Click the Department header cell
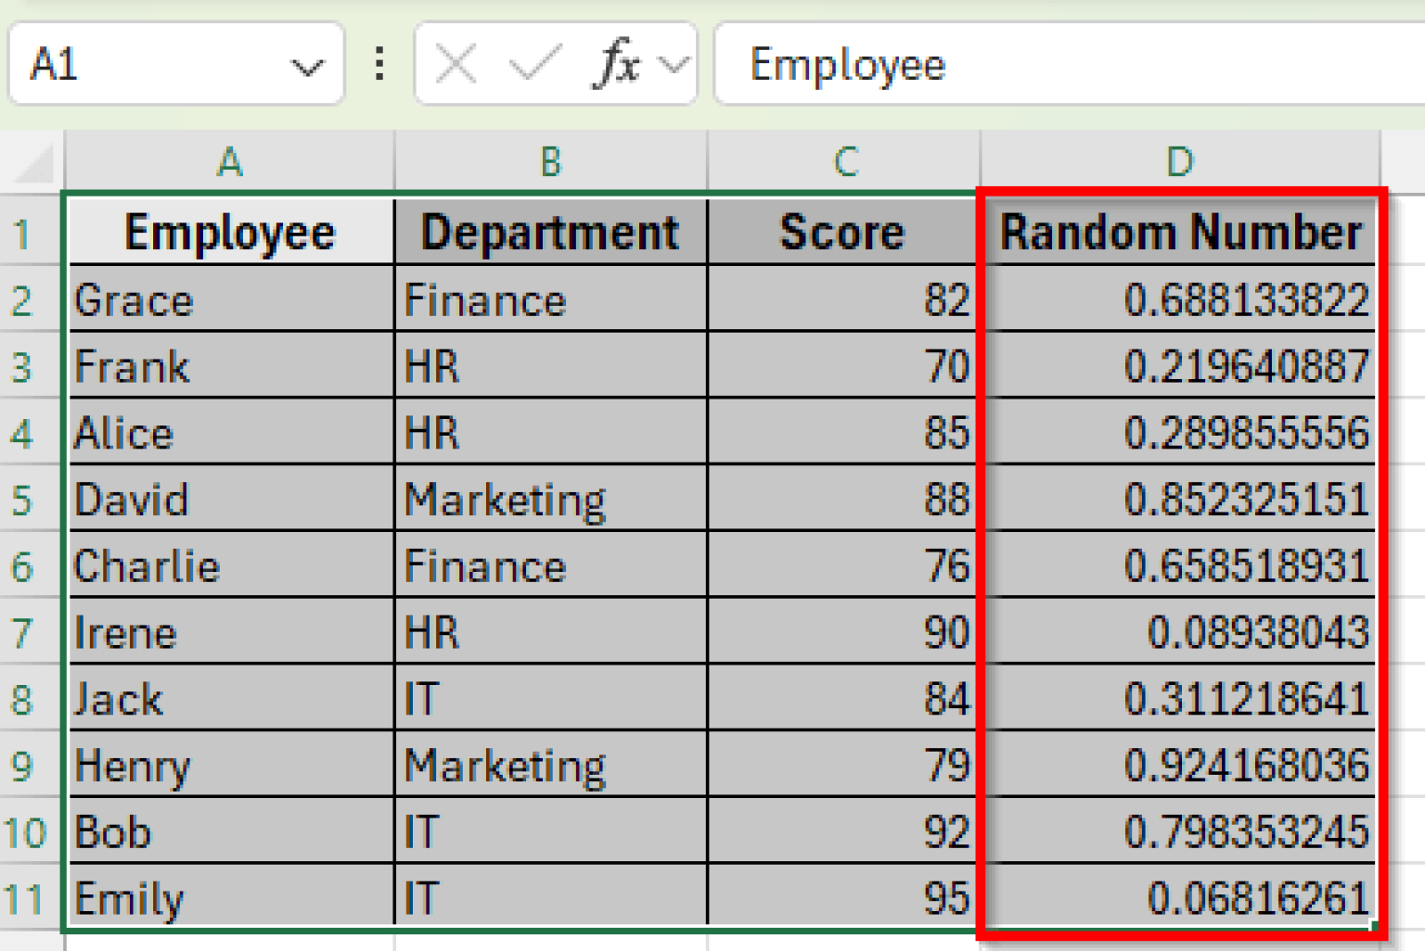This screenshot has width=1425, height=951. tap(550, 233)
